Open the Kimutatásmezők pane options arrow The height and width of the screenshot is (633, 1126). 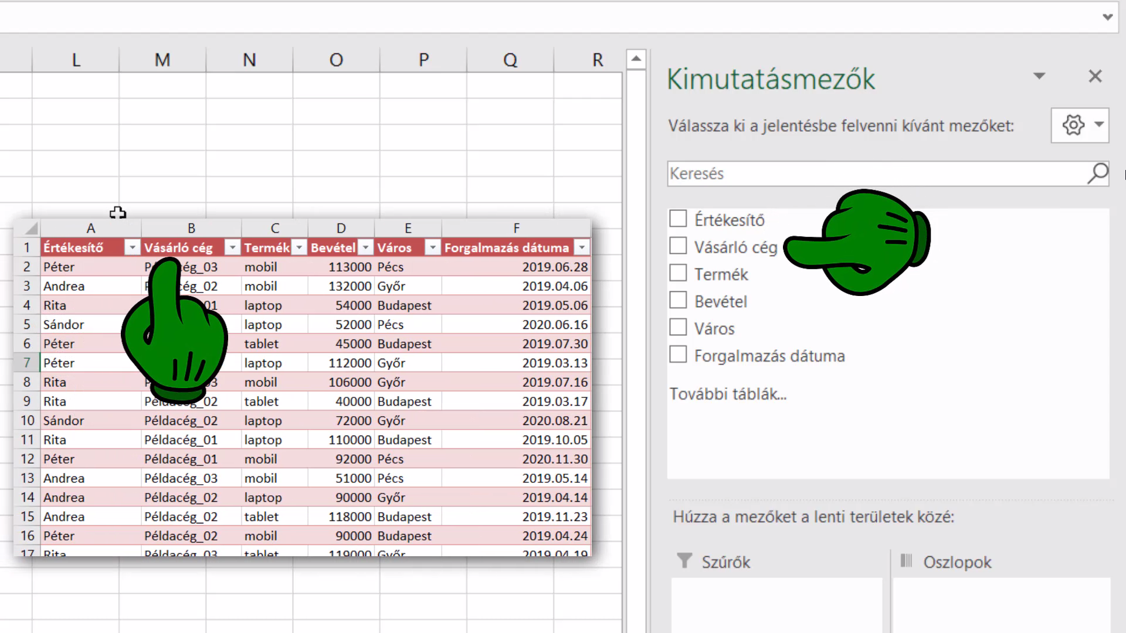1039,76
